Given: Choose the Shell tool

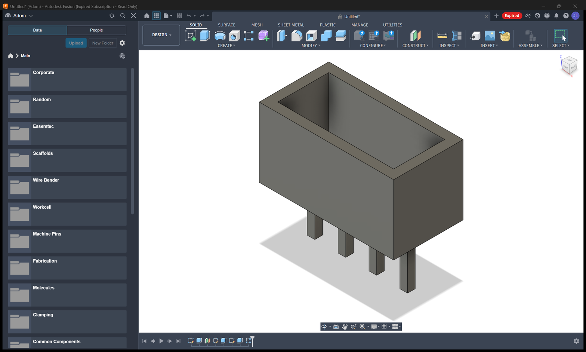Looking at the screenshot, I should coord(311,36).
